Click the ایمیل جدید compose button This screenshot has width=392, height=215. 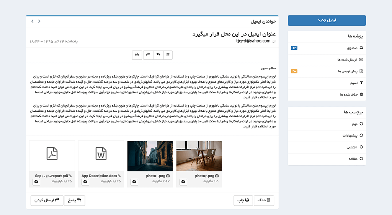pos(327,20)
